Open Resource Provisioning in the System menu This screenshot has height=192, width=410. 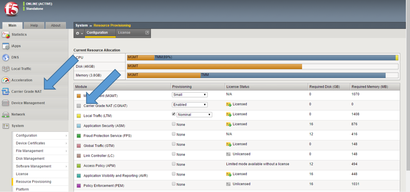pos(33,182)
